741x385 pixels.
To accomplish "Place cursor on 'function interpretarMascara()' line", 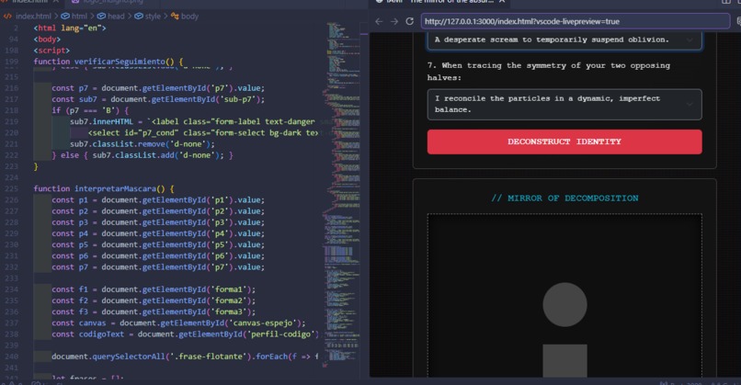I will coord(104,189).
